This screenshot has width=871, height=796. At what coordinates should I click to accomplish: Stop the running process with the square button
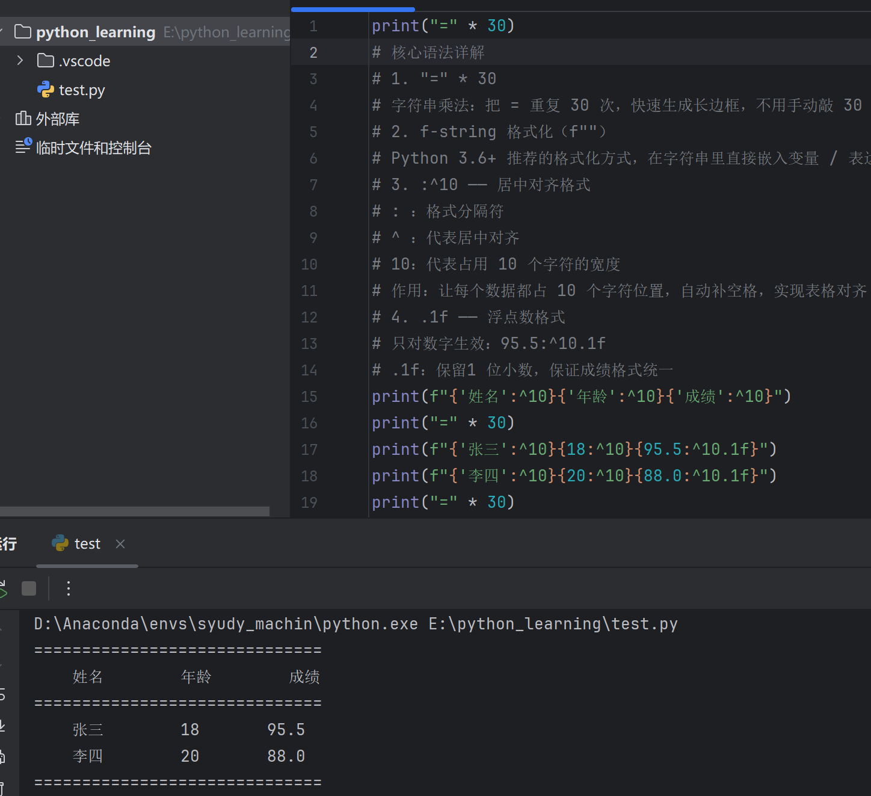click(x=29, y=588)
